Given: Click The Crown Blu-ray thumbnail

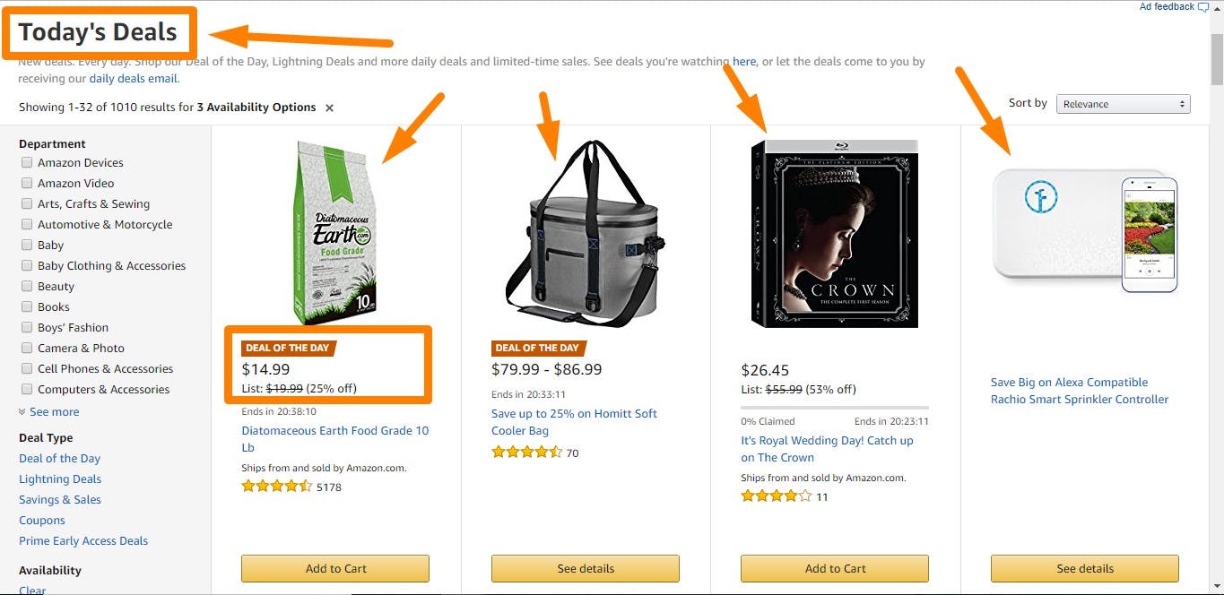Looking at the screenshot, I should tap(833, 232).
